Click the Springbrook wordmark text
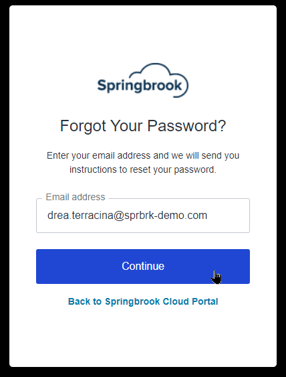Image resolution: width=286 pixels, height=377 pixels. pos(140,86)
